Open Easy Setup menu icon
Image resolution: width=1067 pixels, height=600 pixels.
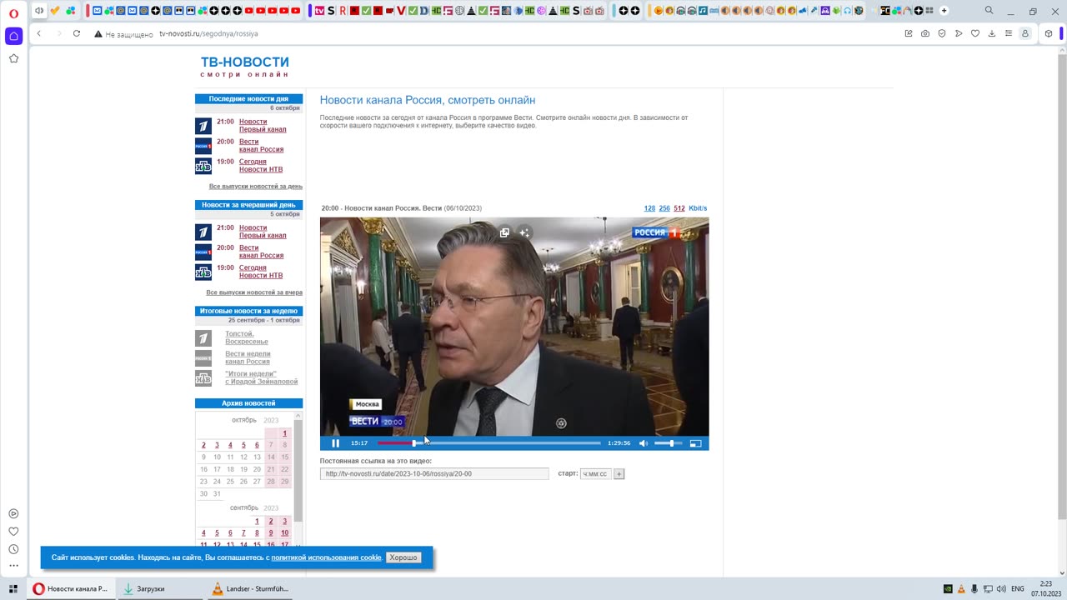click(x=1009, y=33)
